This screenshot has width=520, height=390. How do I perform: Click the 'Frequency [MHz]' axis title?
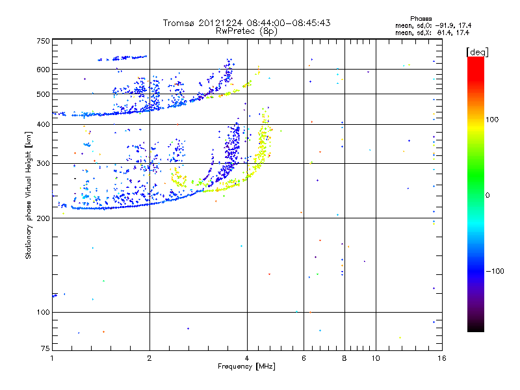[x=246, y=367]
